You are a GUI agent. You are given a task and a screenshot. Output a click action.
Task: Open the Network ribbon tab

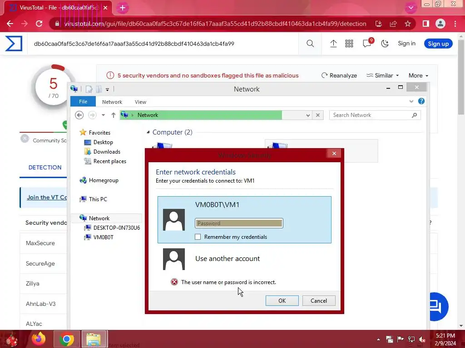112,102
